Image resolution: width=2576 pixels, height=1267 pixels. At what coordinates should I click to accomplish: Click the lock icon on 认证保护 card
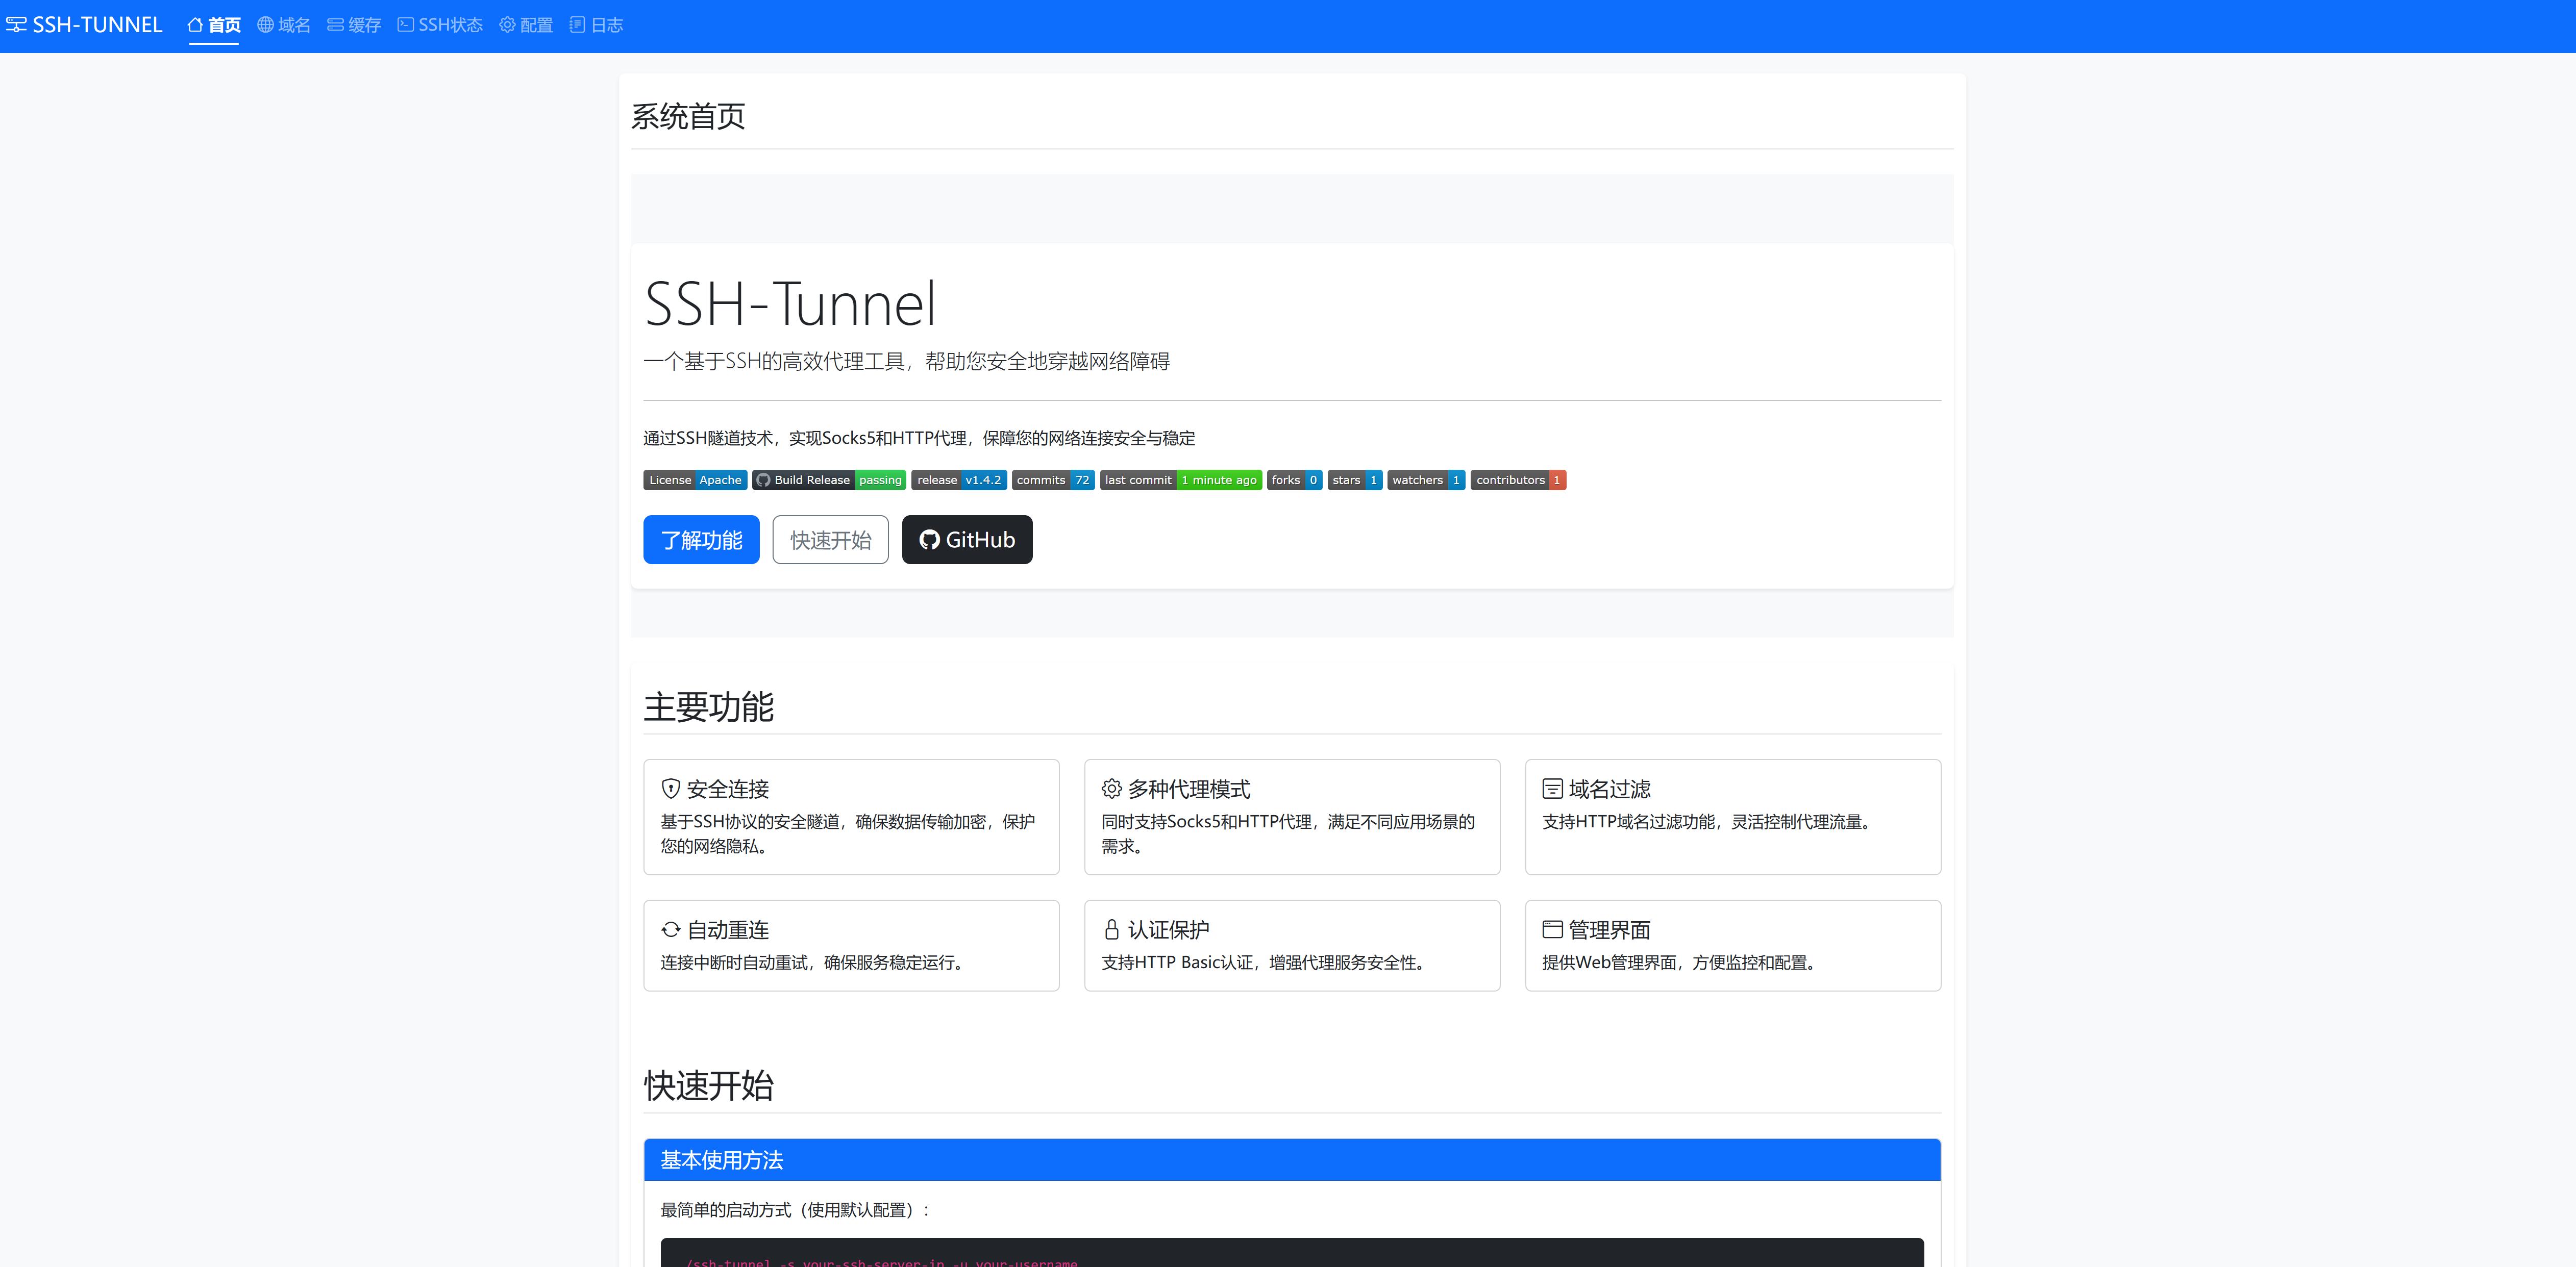point(1111,929)
